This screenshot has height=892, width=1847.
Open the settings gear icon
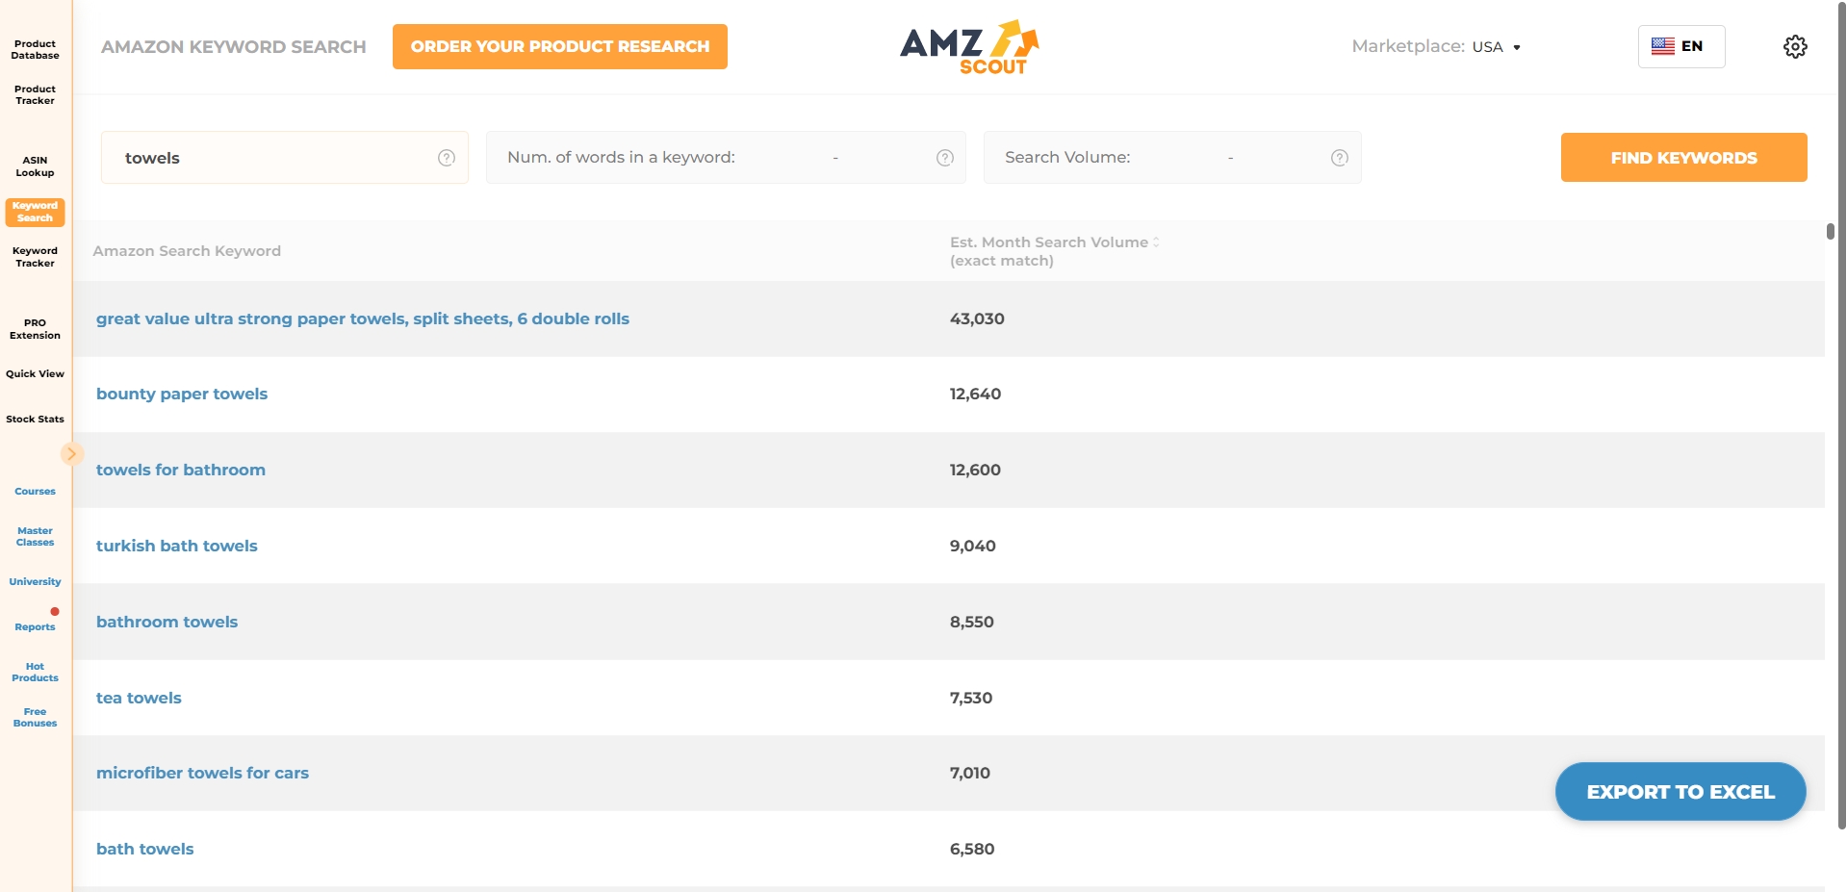[x=1795, y=46]
